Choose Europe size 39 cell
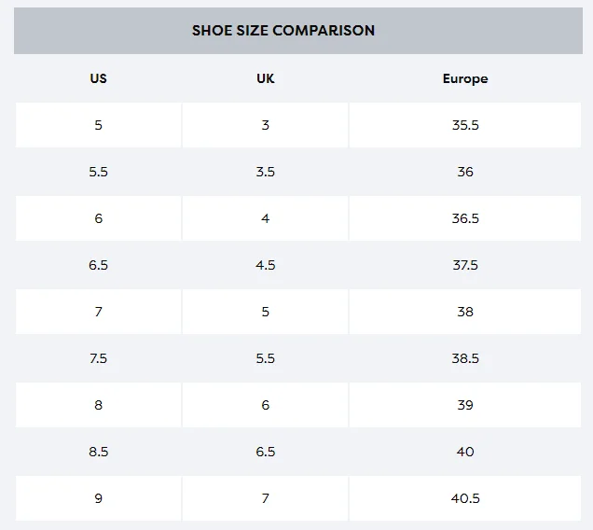 coord(464,405)
